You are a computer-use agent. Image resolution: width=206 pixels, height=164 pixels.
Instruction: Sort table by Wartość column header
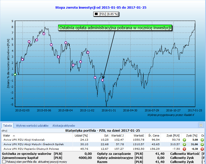tap(139, 135)
